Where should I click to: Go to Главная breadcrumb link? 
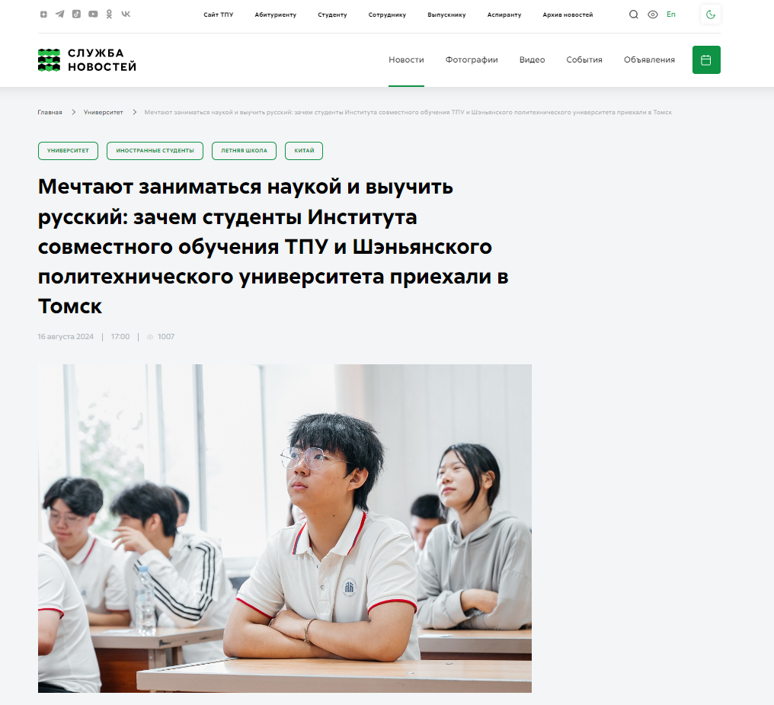(x=50, y=113)
